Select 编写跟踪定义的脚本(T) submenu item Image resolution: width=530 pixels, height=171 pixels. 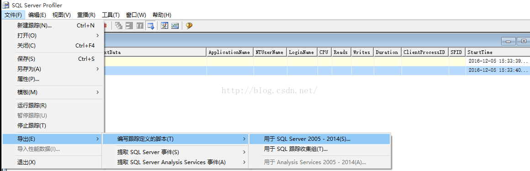click(175, 139)
